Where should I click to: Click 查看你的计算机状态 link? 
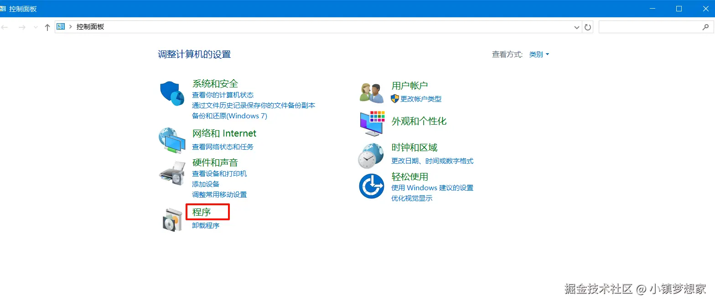223,95
